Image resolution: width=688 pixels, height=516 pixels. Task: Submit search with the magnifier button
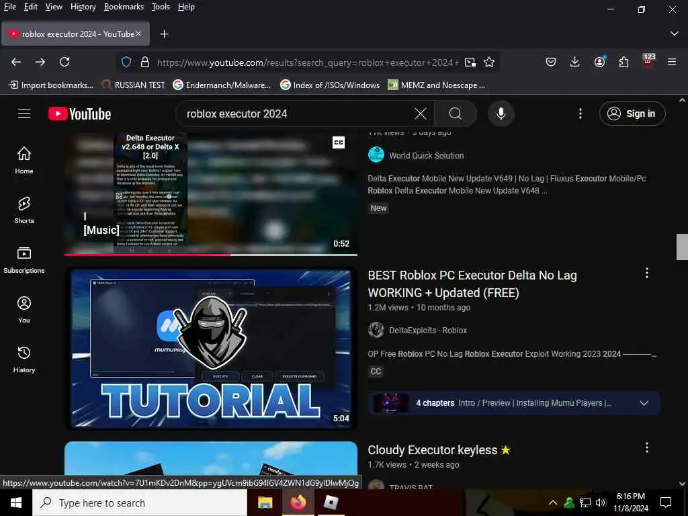[456, 114]
